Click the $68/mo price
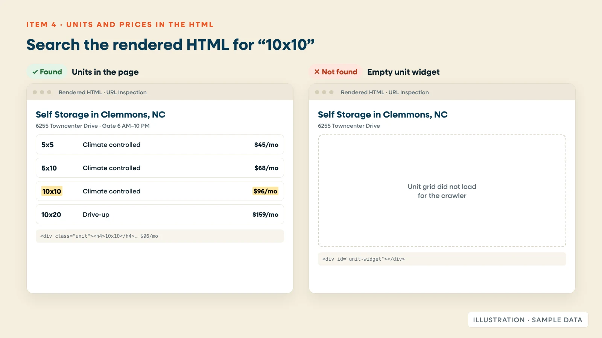 pos(266,168)
